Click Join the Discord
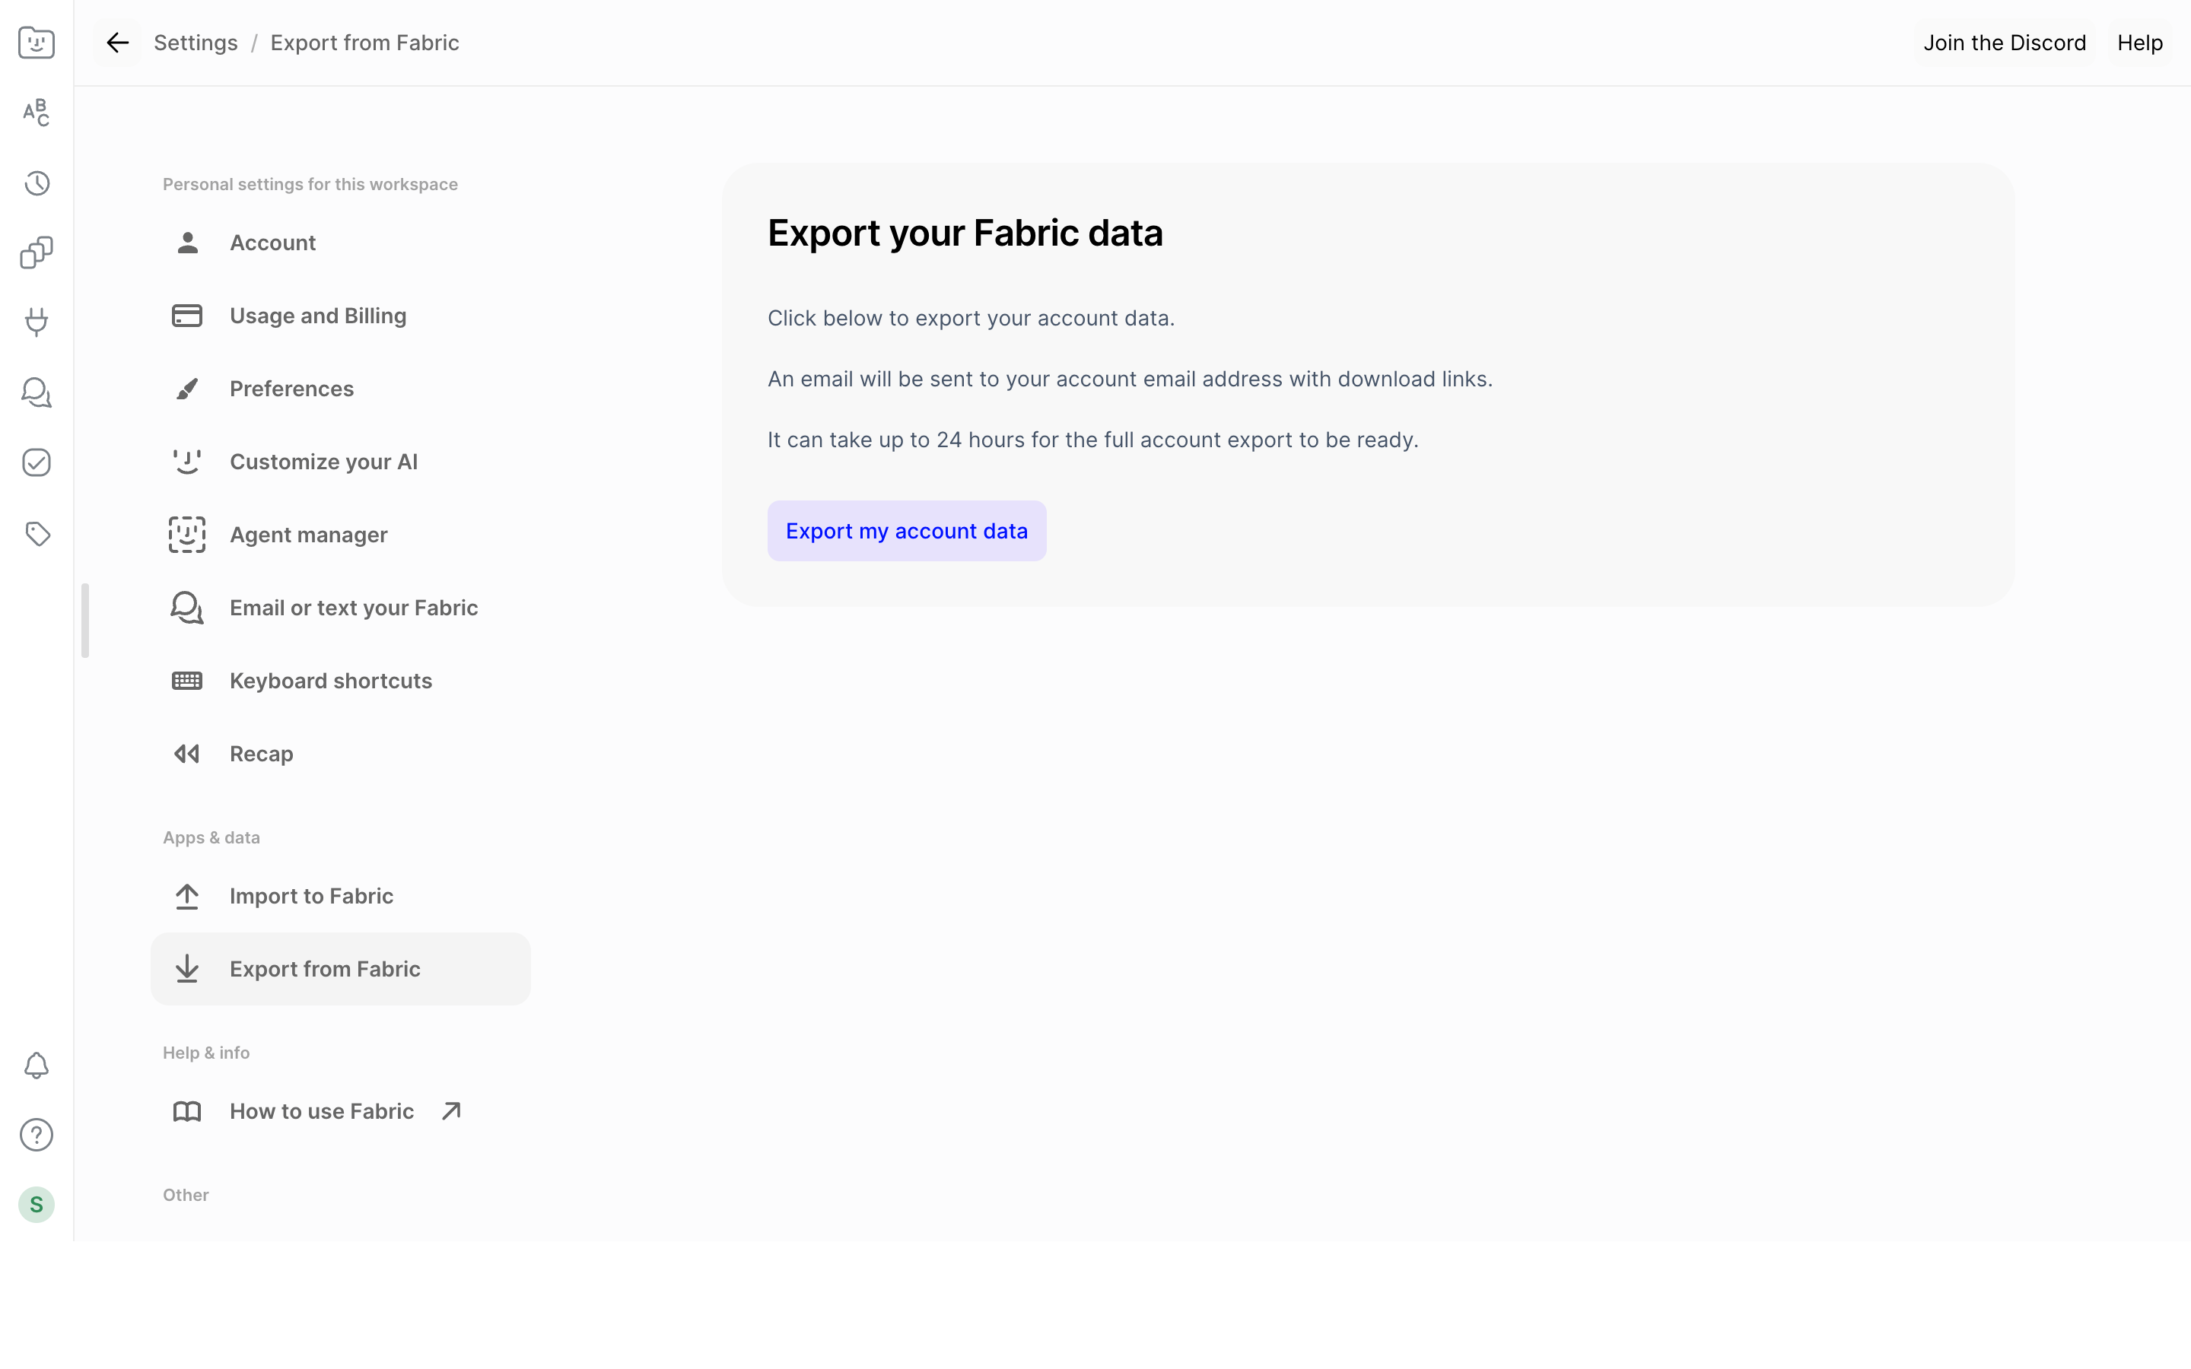This screenshot has height=1369, width=2191. tap(2004, 43)
